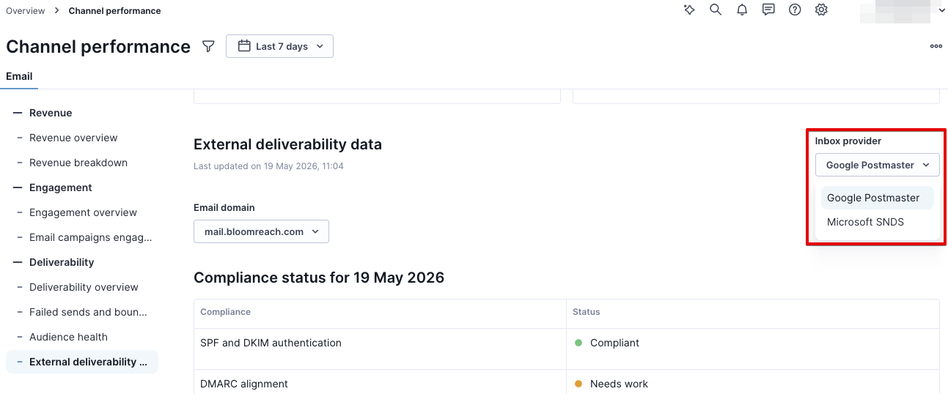948x394 pixels.
Task: Click Last updated on 19 May 2026 text
Action: [268, 166]
